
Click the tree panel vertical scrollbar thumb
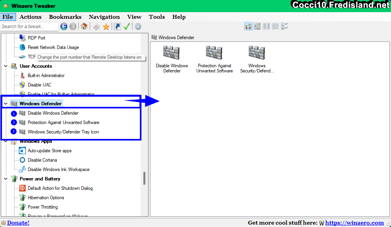(x=144, y=178)
